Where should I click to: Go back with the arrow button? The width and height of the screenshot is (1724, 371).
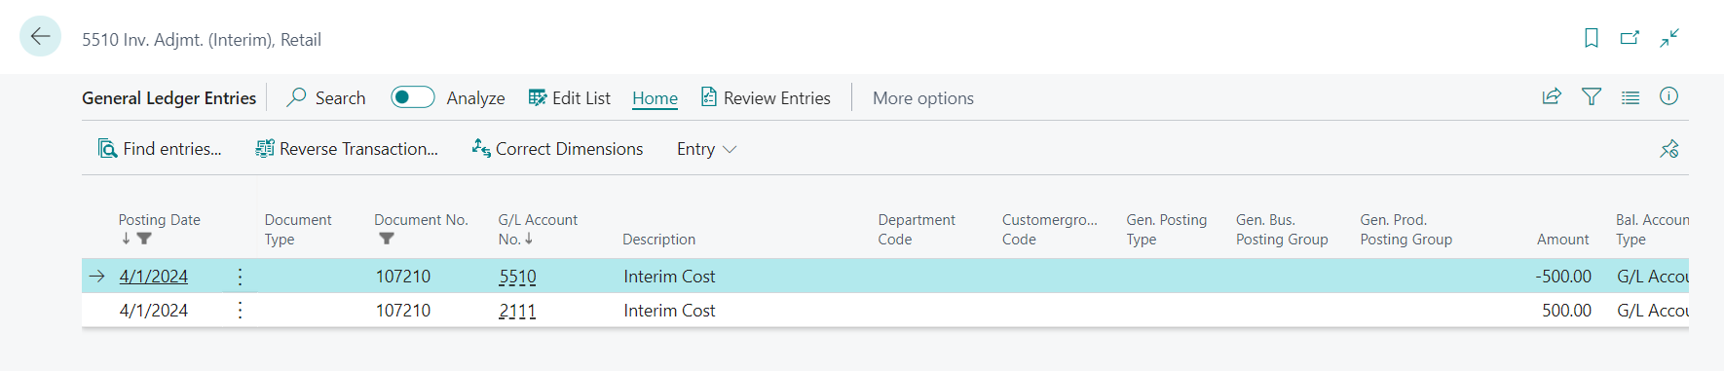pos(40,37)
